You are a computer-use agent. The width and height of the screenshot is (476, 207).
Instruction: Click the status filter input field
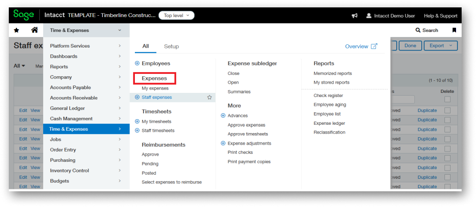(402, 99)
